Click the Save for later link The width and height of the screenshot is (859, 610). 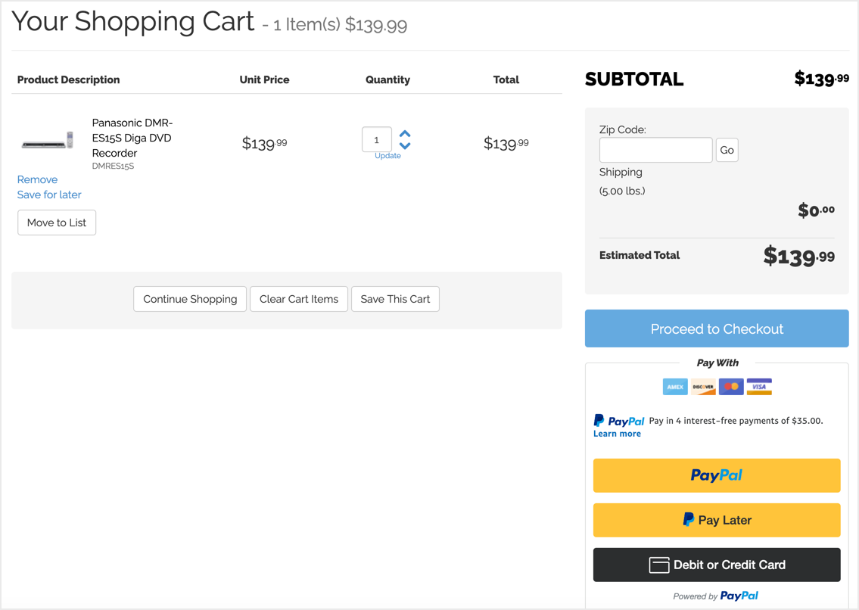pyautogui.click(x=48, y=195)
